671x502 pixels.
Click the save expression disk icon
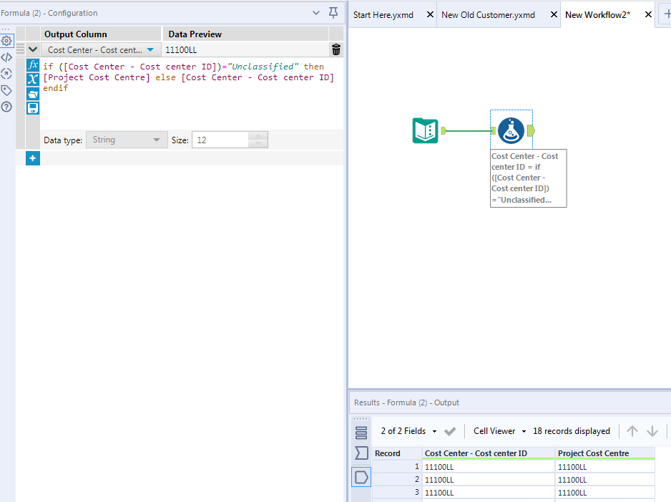[x=32, y=107]
